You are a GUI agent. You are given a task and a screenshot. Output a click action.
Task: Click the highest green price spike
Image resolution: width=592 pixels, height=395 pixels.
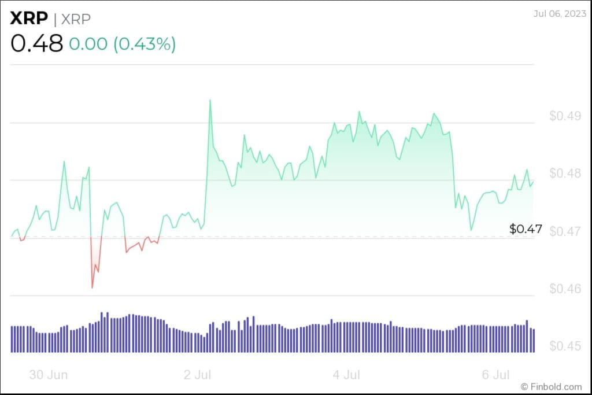click(210, 100)
